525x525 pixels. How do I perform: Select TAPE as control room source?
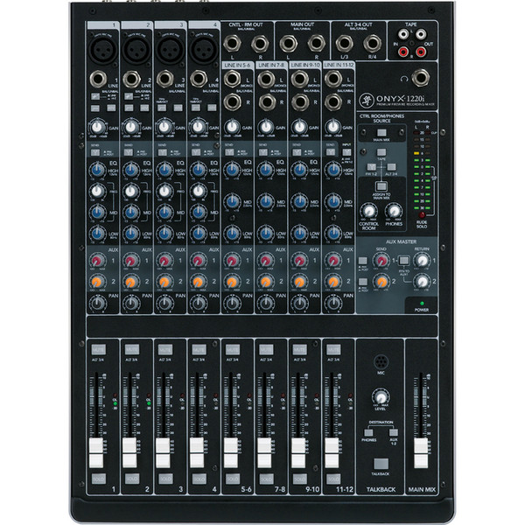(x=381, y=152)
